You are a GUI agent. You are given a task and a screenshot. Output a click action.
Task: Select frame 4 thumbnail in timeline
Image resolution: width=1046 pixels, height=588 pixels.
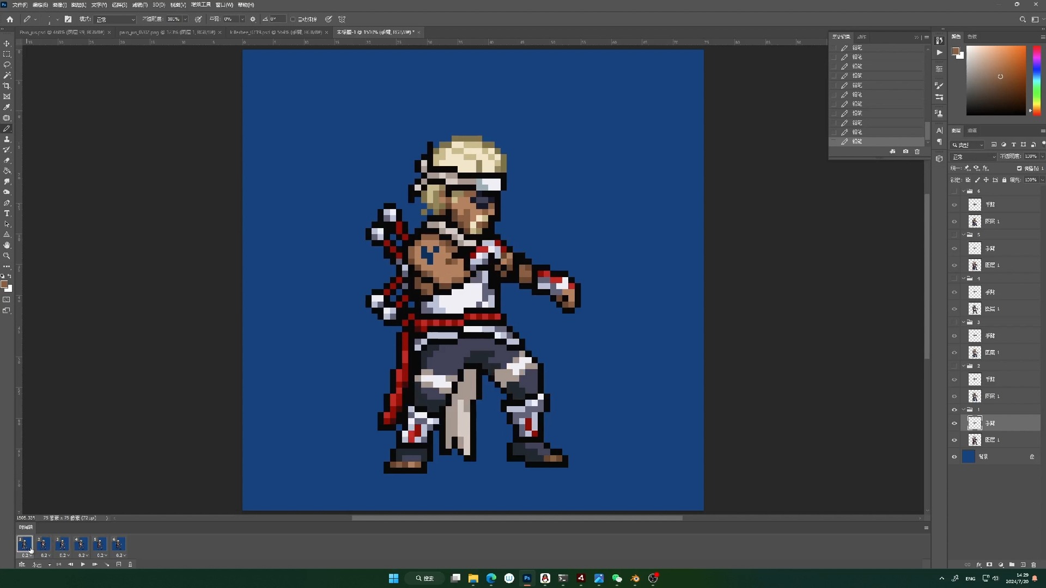click(x=81, y=544)
